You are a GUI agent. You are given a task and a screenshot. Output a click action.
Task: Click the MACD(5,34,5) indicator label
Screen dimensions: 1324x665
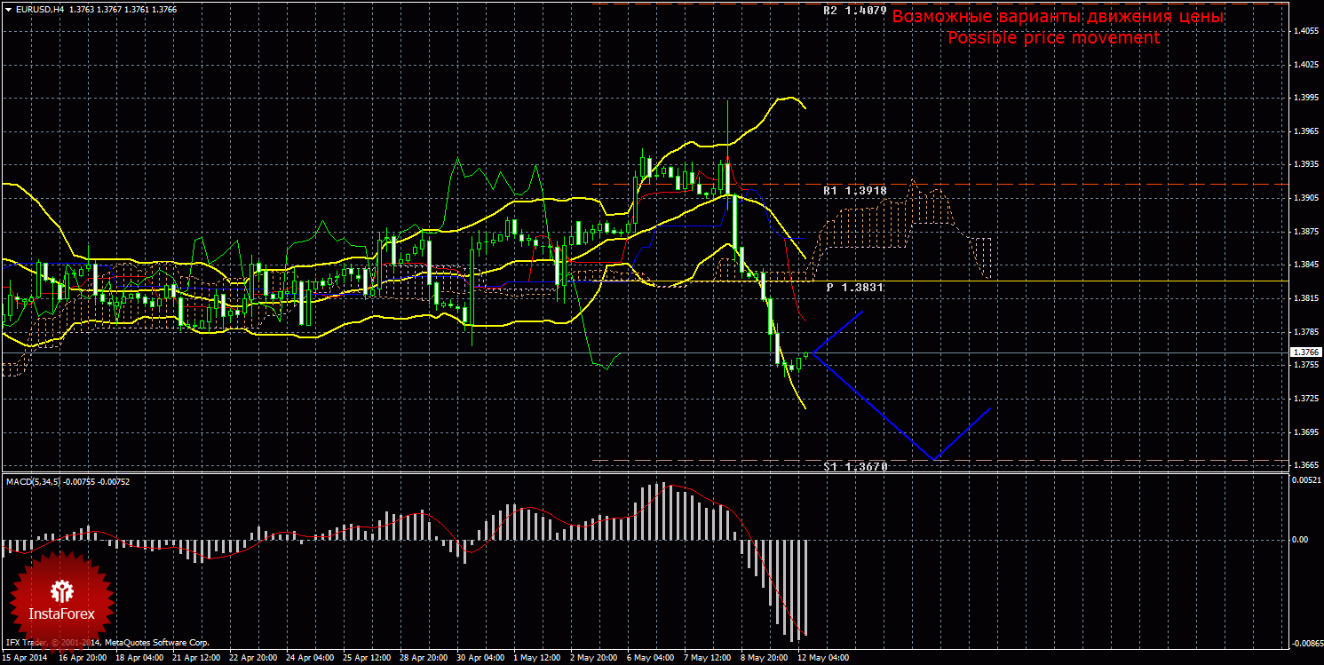coord(33,481)
